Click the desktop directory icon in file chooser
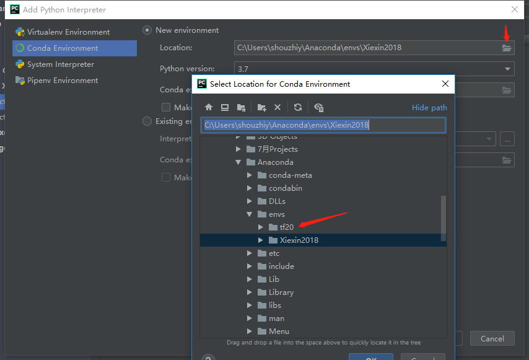Image resolution: width=529 pixels, height=360 pixels. [x=225, y=107]
